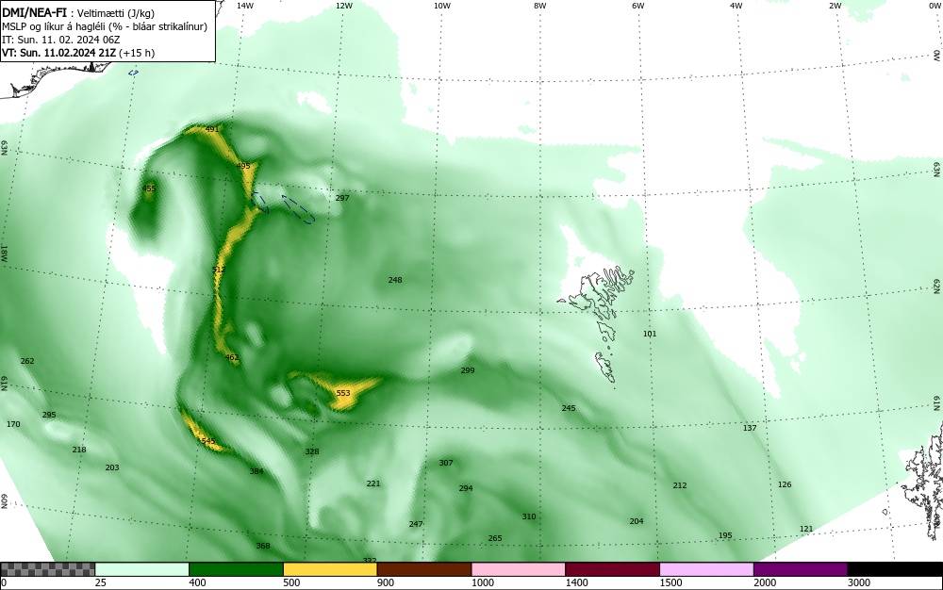Pick the light purple 1500–2000 legend swatch
The image size is (943, 590).
706,569
